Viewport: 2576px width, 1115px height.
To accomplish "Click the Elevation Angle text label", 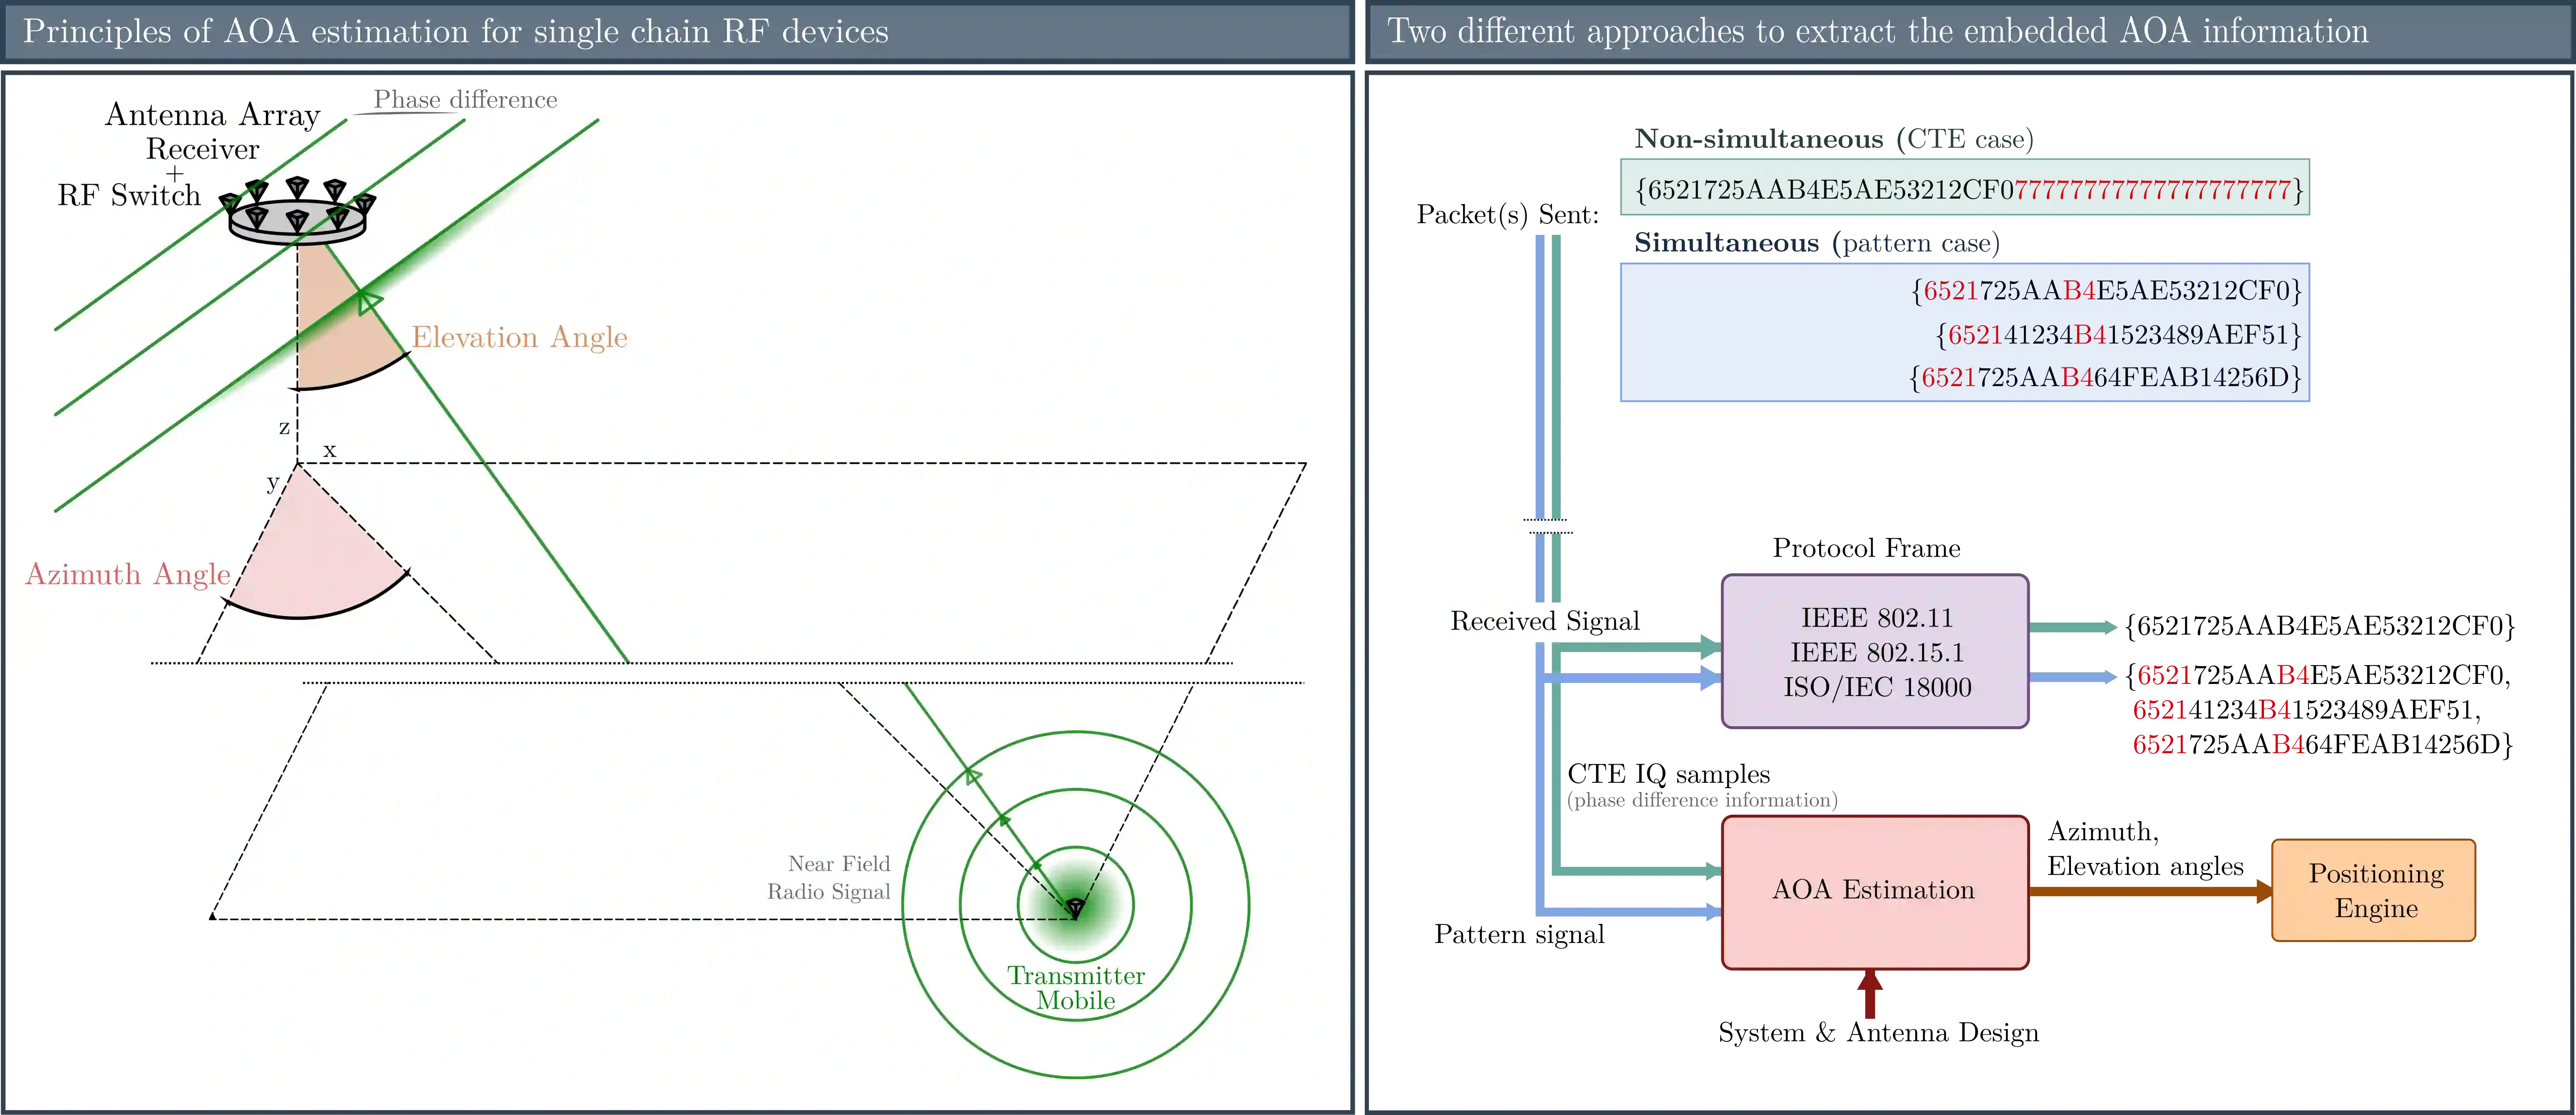I will (519, 338).
